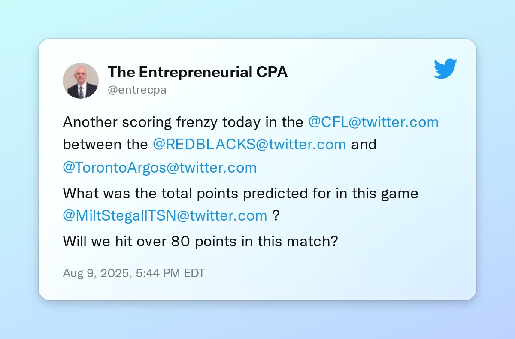Open the @MiltStegallTSN@twitter.com mention
Image resolution: width=515 pixels, height=339 pixels.
tap(165, 215)
